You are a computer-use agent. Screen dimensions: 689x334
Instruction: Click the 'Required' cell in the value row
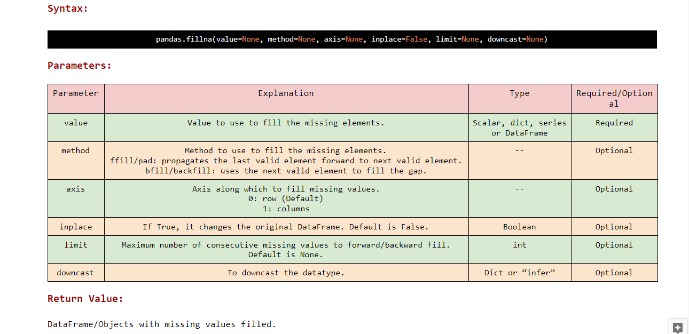point(614,127)
